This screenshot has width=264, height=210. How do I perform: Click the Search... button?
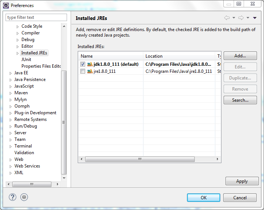(240, 100)
